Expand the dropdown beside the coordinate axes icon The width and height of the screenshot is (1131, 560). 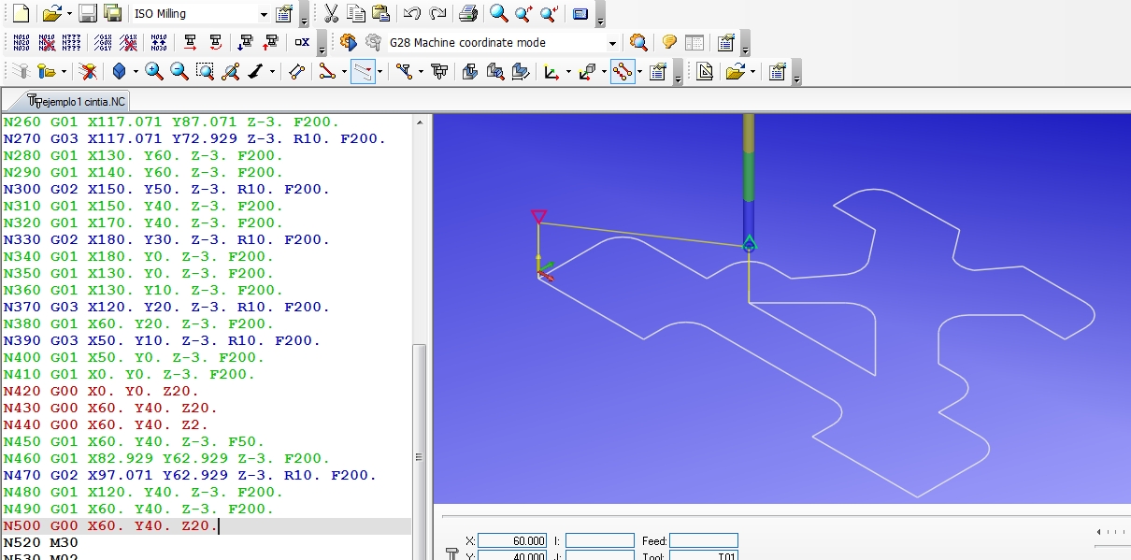click(x=568, y=71)
